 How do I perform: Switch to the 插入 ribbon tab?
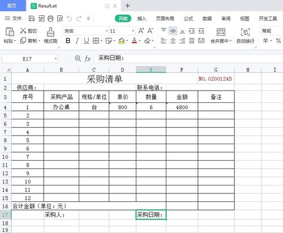pyautogui.click(x=141, y=19)
